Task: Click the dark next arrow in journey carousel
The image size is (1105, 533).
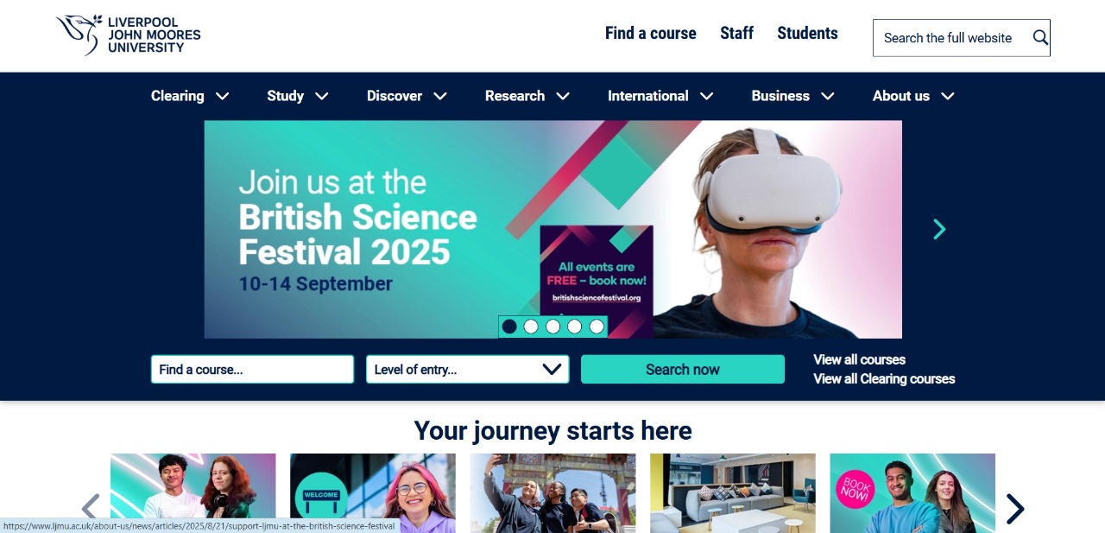Action: tap(1015, 509)
